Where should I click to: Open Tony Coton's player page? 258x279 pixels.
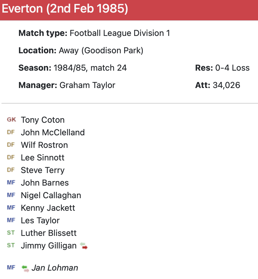(x=43, y=120)
